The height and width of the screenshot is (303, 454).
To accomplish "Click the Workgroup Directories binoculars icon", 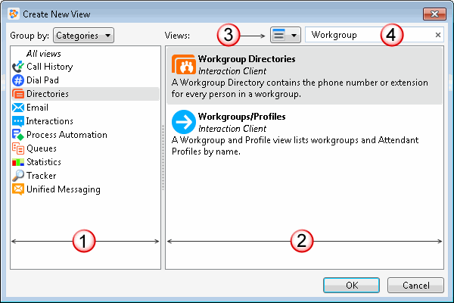I will [x=184, y=65].
